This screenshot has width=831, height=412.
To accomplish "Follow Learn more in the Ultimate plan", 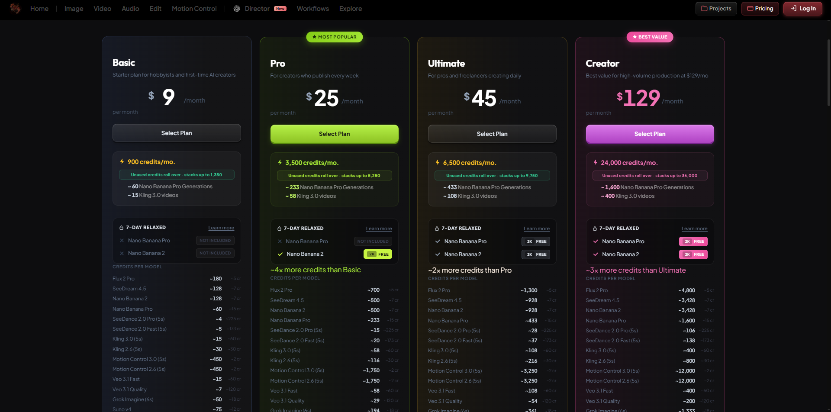I will coord(537,229).
